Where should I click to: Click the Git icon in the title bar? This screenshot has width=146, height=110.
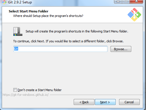tap(4, 2)
